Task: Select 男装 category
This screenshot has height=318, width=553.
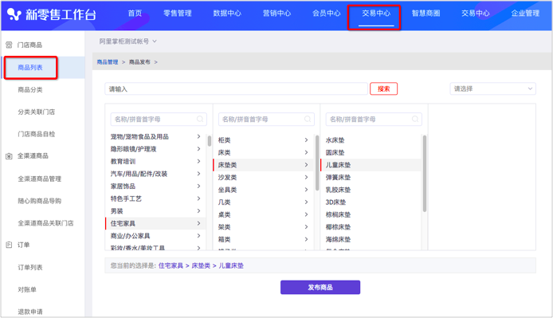Action: [117, 211]
